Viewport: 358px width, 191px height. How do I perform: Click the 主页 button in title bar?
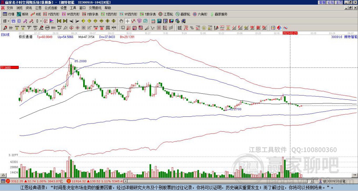point(339,2)
